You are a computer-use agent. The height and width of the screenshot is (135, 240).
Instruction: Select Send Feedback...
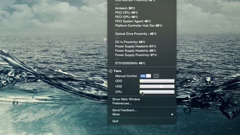(x=124, y=110)
